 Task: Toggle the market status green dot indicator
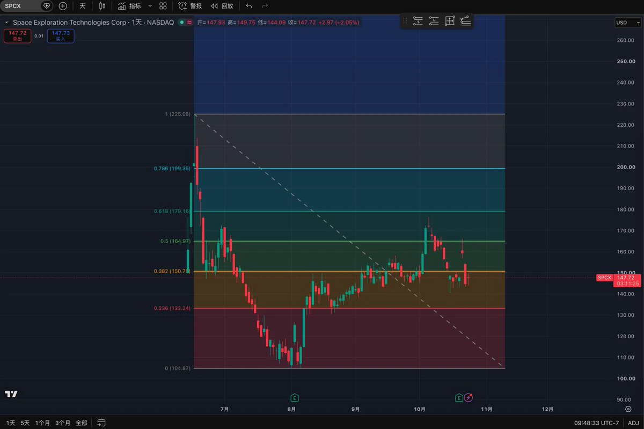tap(181, 23)
